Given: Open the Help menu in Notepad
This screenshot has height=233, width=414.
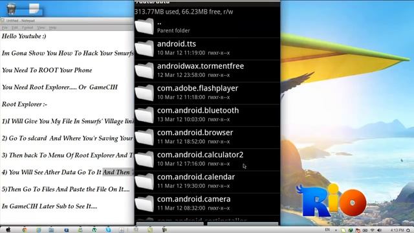Looking at the screenshot, I should click(52, 27).
